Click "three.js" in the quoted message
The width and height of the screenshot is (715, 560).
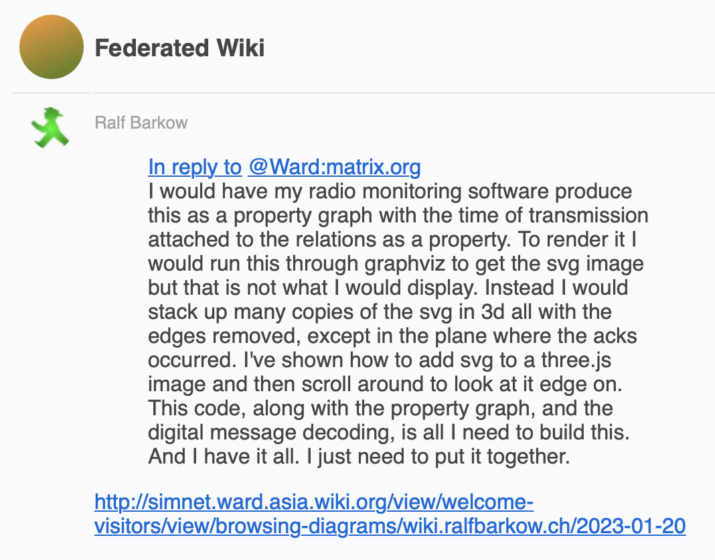click(x=576, y=360)
